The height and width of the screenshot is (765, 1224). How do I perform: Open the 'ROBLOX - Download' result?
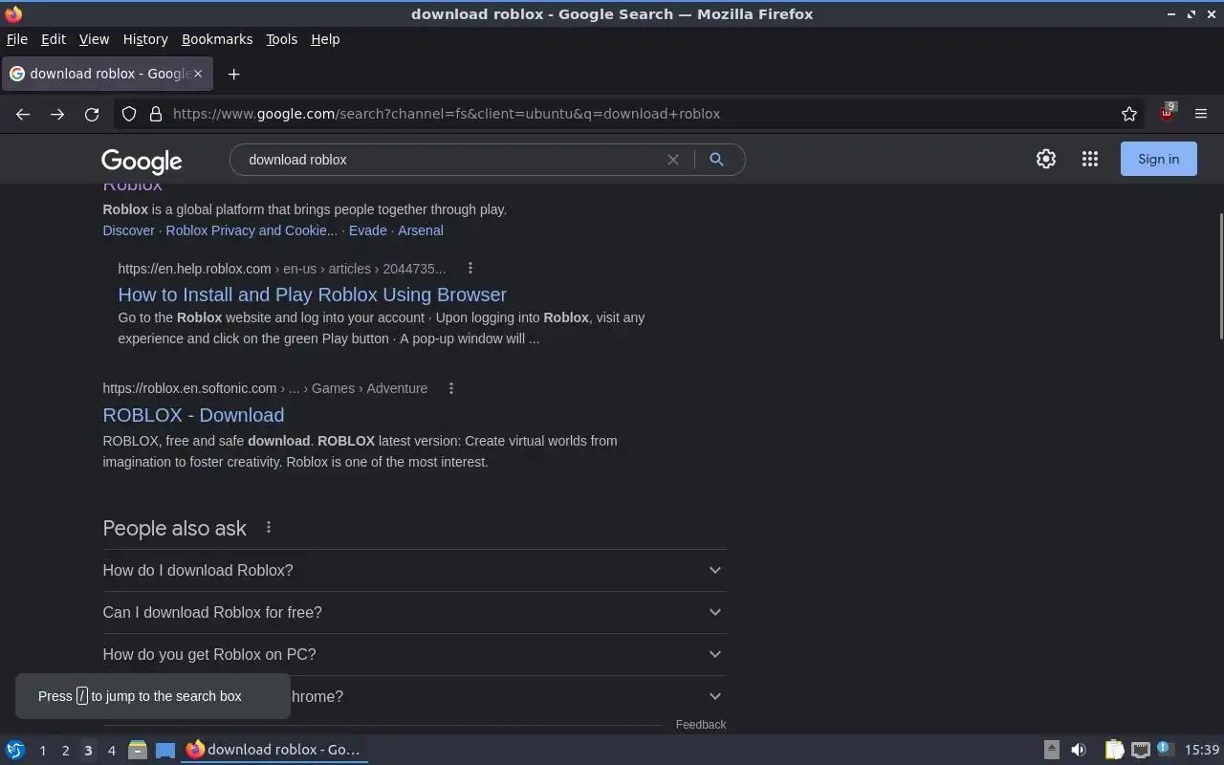193,415
